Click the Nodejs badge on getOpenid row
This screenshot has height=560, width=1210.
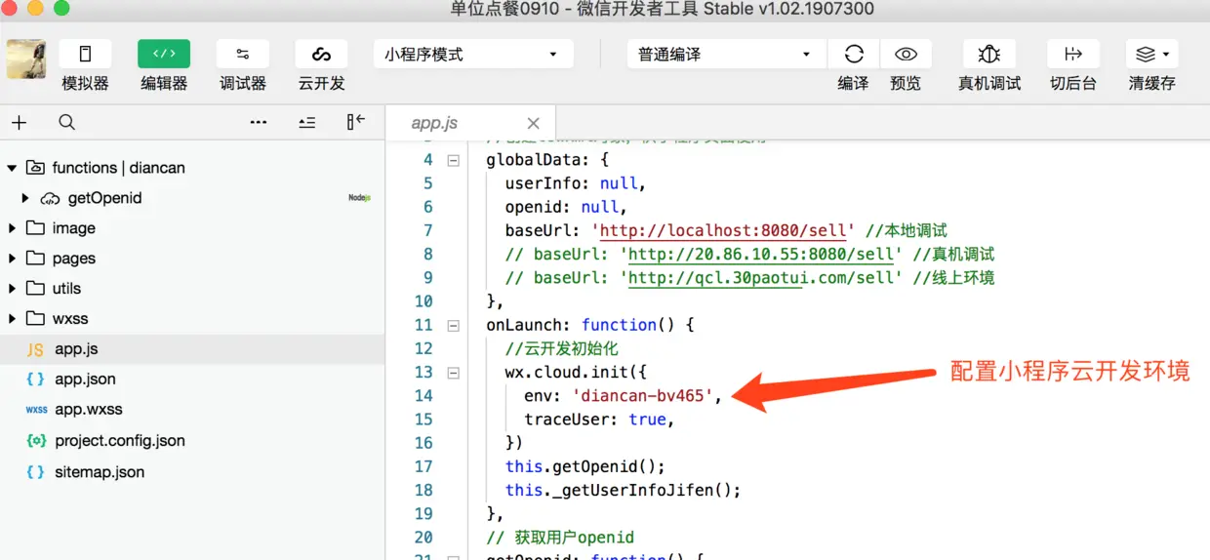[359, 198]
